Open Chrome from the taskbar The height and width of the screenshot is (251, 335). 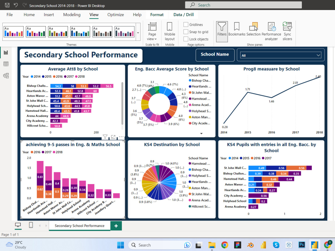pos(224,245)
